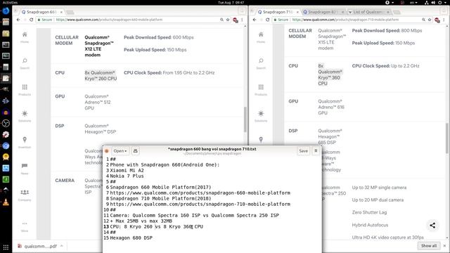
Task: Open Home in the left Qualcomm sidebar
Action: coord(25,37)
